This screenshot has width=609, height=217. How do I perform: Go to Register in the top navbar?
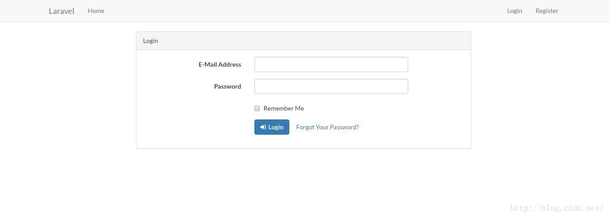(x=547, y=11)
